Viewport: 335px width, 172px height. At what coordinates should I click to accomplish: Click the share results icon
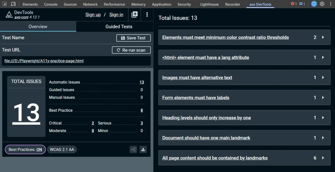133,150
